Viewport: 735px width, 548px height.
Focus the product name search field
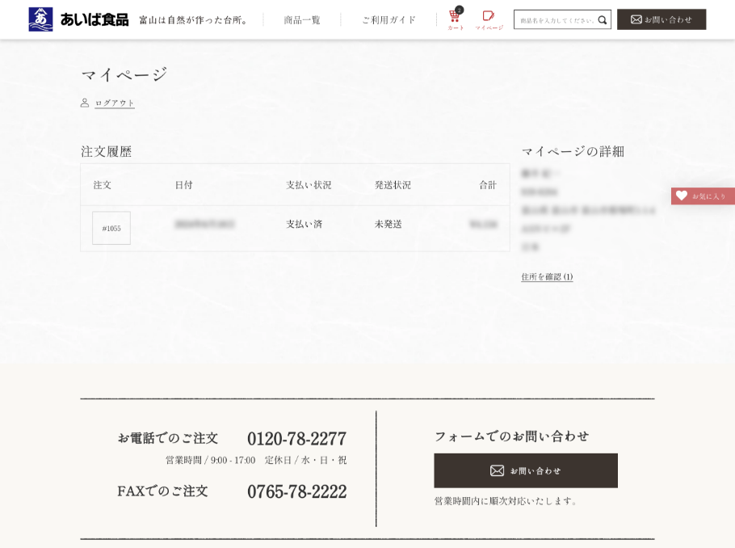[556, 19]
